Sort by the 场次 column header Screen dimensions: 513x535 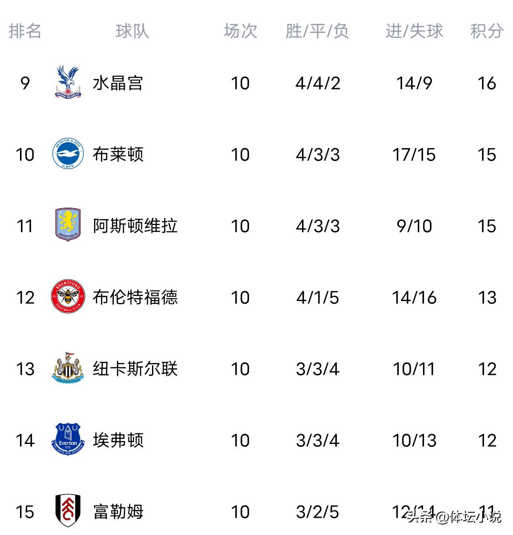240,31
